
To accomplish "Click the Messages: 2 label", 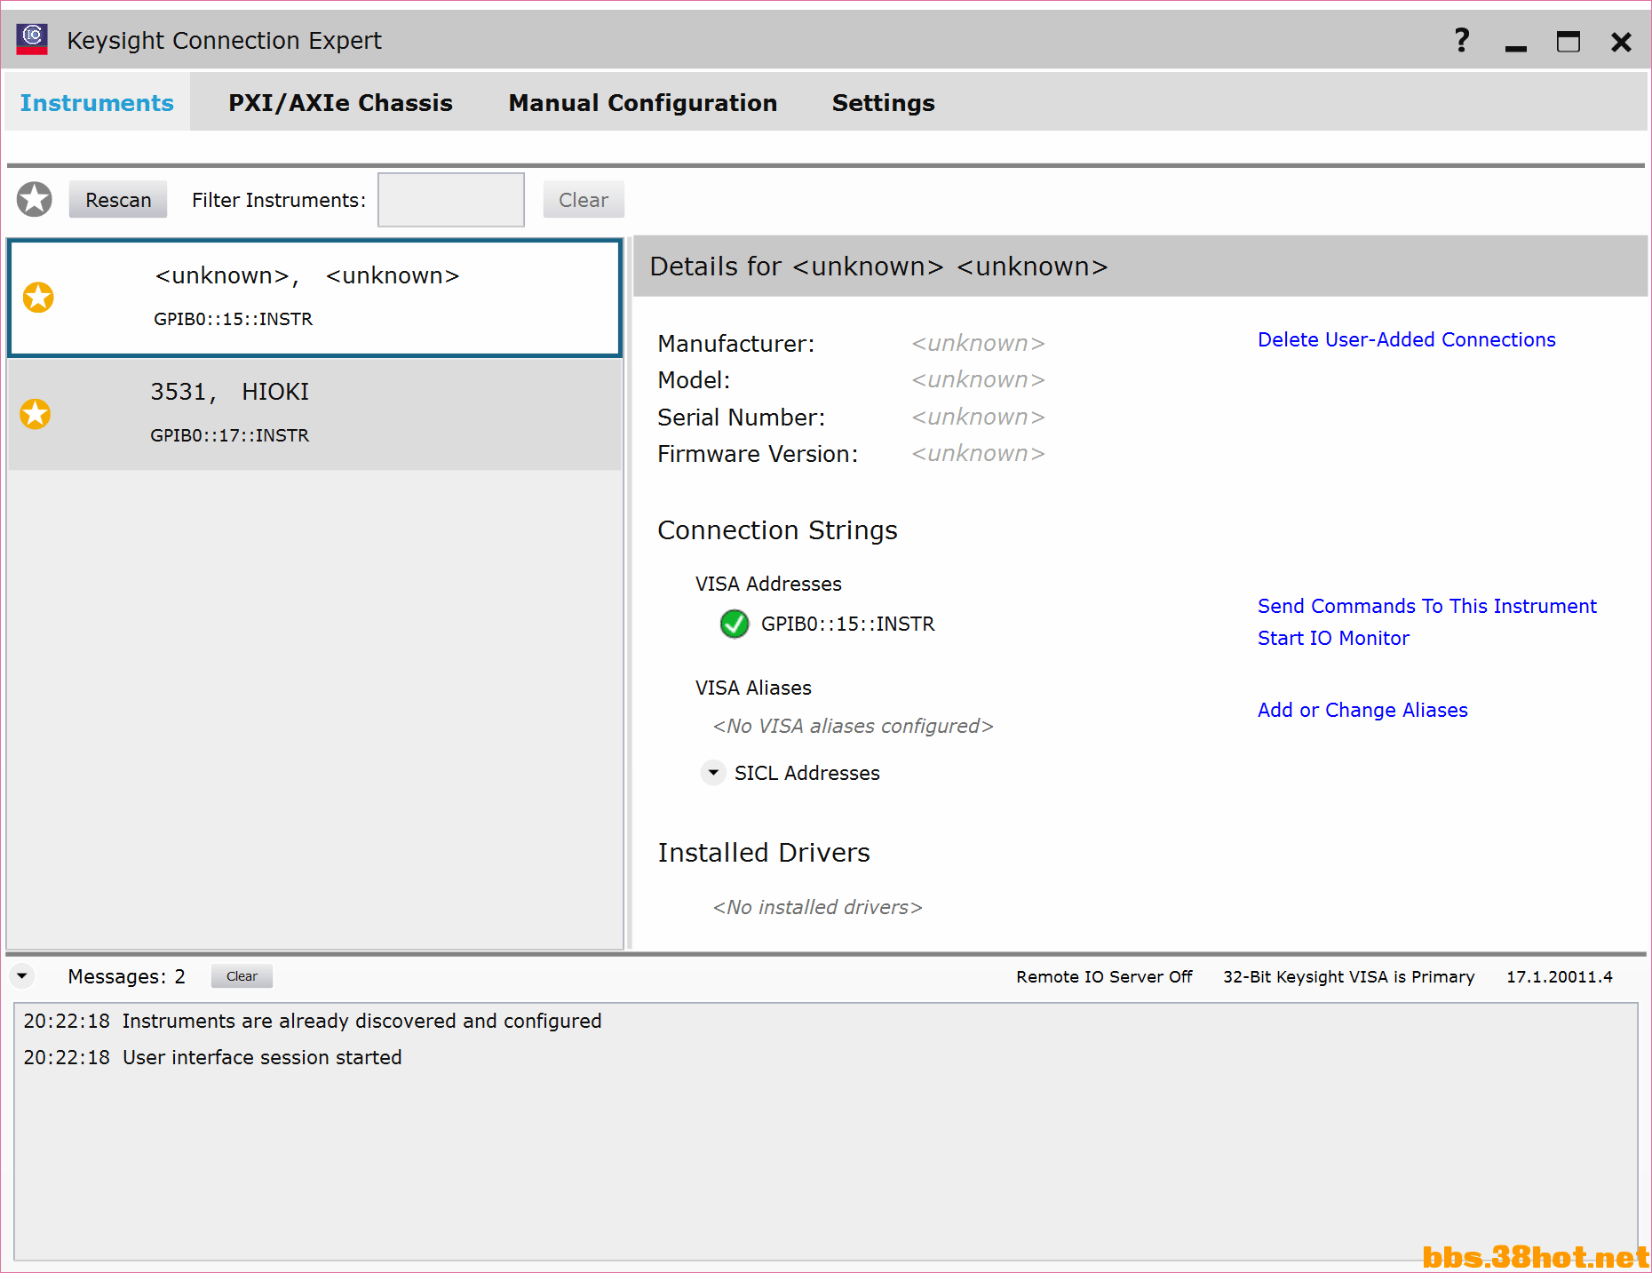I will point(126,976).
